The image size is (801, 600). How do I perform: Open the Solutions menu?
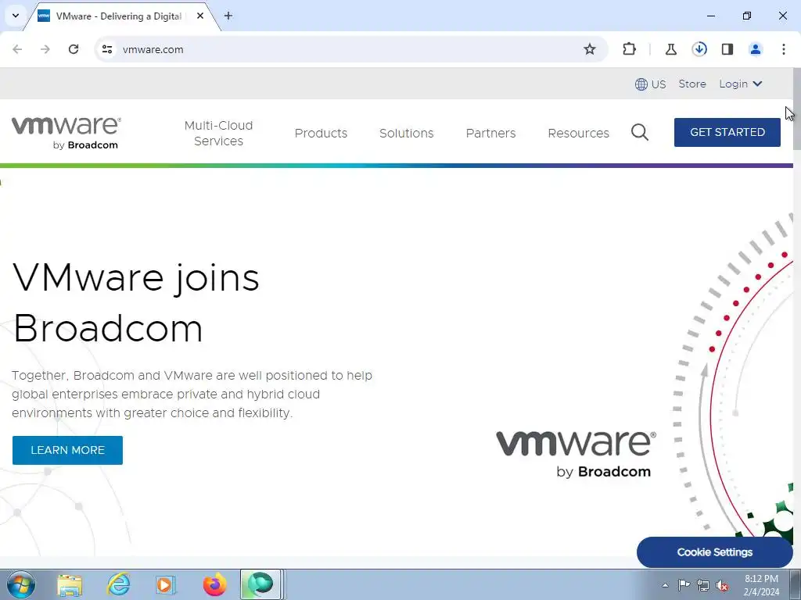tap(406, 133)
